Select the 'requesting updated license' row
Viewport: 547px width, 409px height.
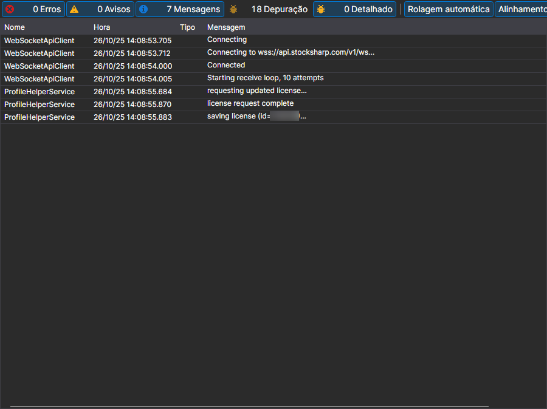(273, 92)
